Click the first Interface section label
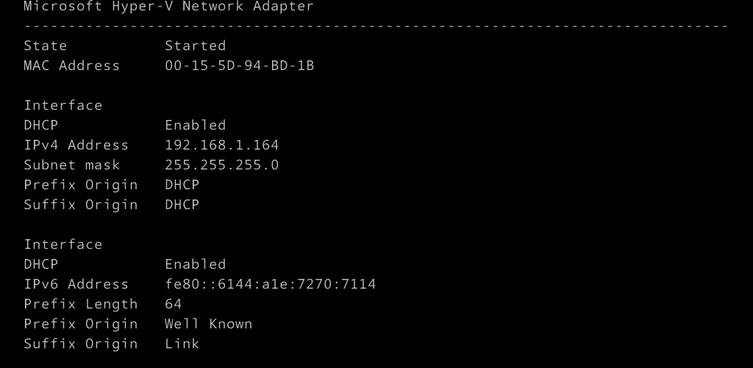 (x=63, y=105)
